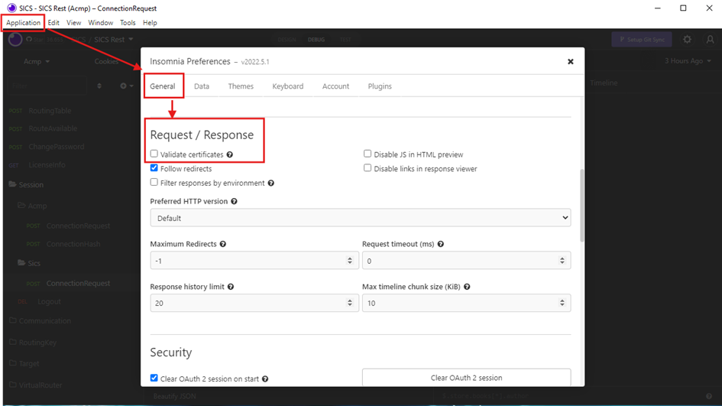The height and width of the screenshot is (406, 722).
Task: Toggle Disable links in response viewer
Action: [367, 168]
